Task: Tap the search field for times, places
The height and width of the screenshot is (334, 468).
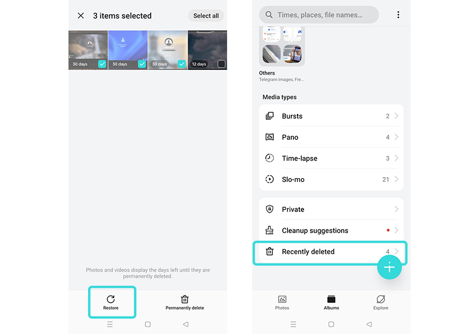Action: coord(319,15)
